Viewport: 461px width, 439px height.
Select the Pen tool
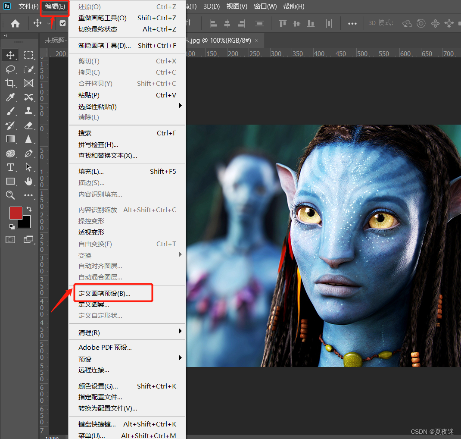pos(28,153)
